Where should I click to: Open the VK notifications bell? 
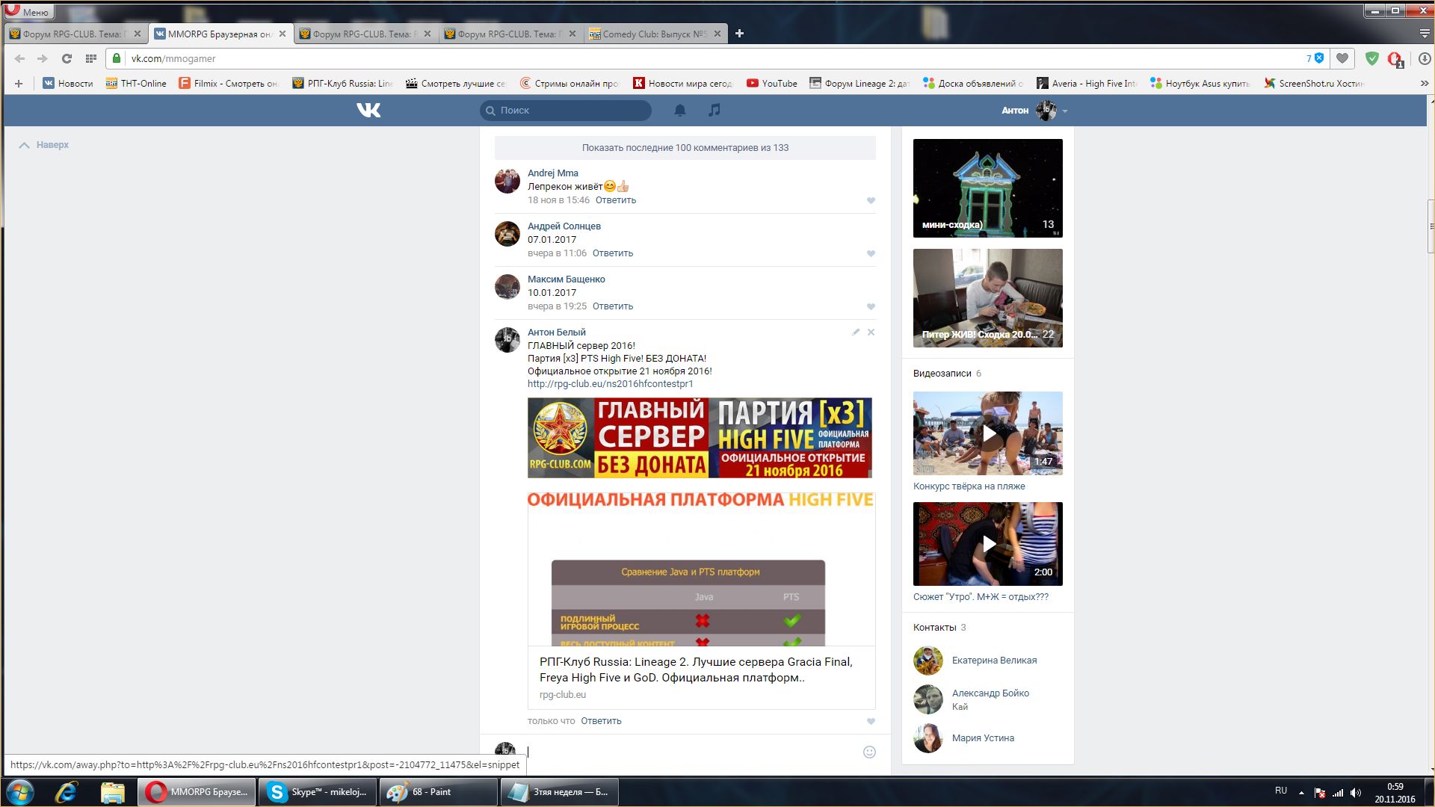680,111
